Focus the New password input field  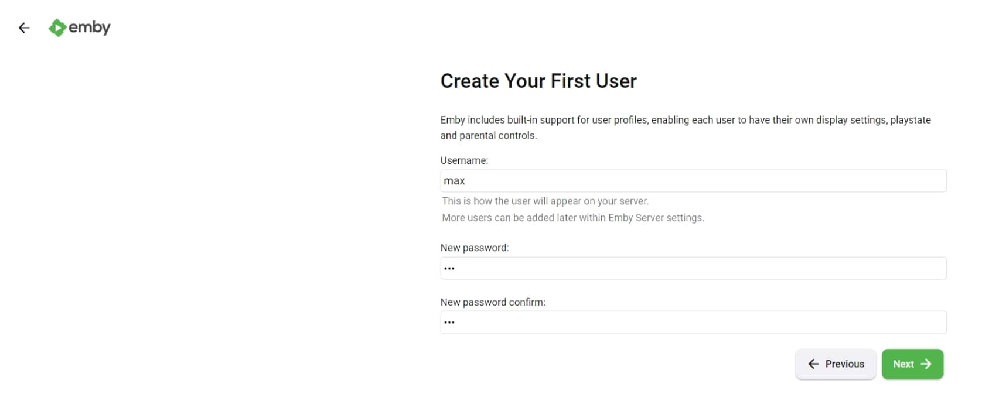[693, 268]
